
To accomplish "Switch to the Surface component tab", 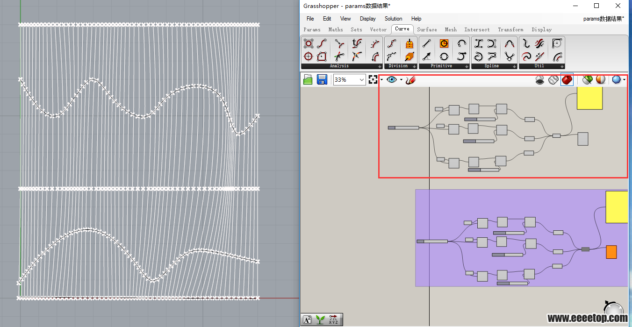I will pos(427,29).
